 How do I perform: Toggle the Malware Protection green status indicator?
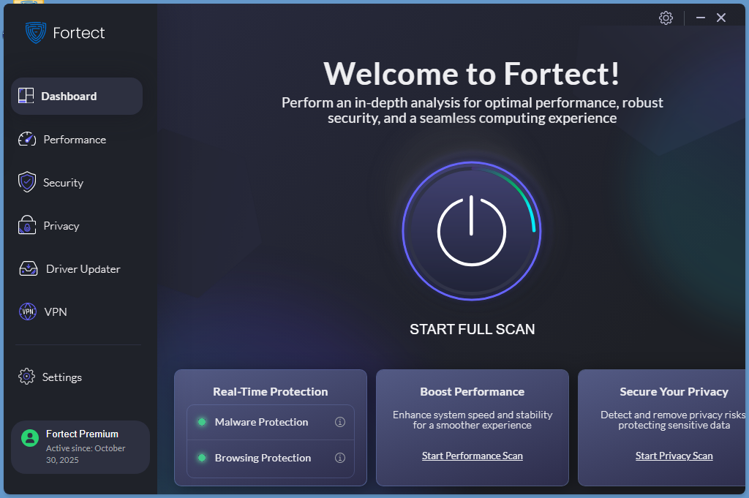(202, 422)
